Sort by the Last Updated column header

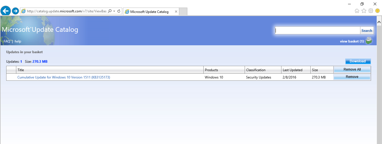pos(296,70)
